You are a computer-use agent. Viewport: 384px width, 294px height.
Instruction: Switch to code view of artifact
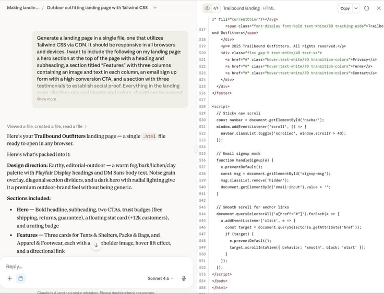216,8
